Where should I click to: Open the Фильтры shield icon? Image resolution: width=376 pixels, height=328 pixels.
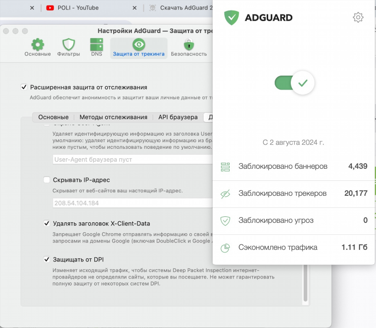69,45
